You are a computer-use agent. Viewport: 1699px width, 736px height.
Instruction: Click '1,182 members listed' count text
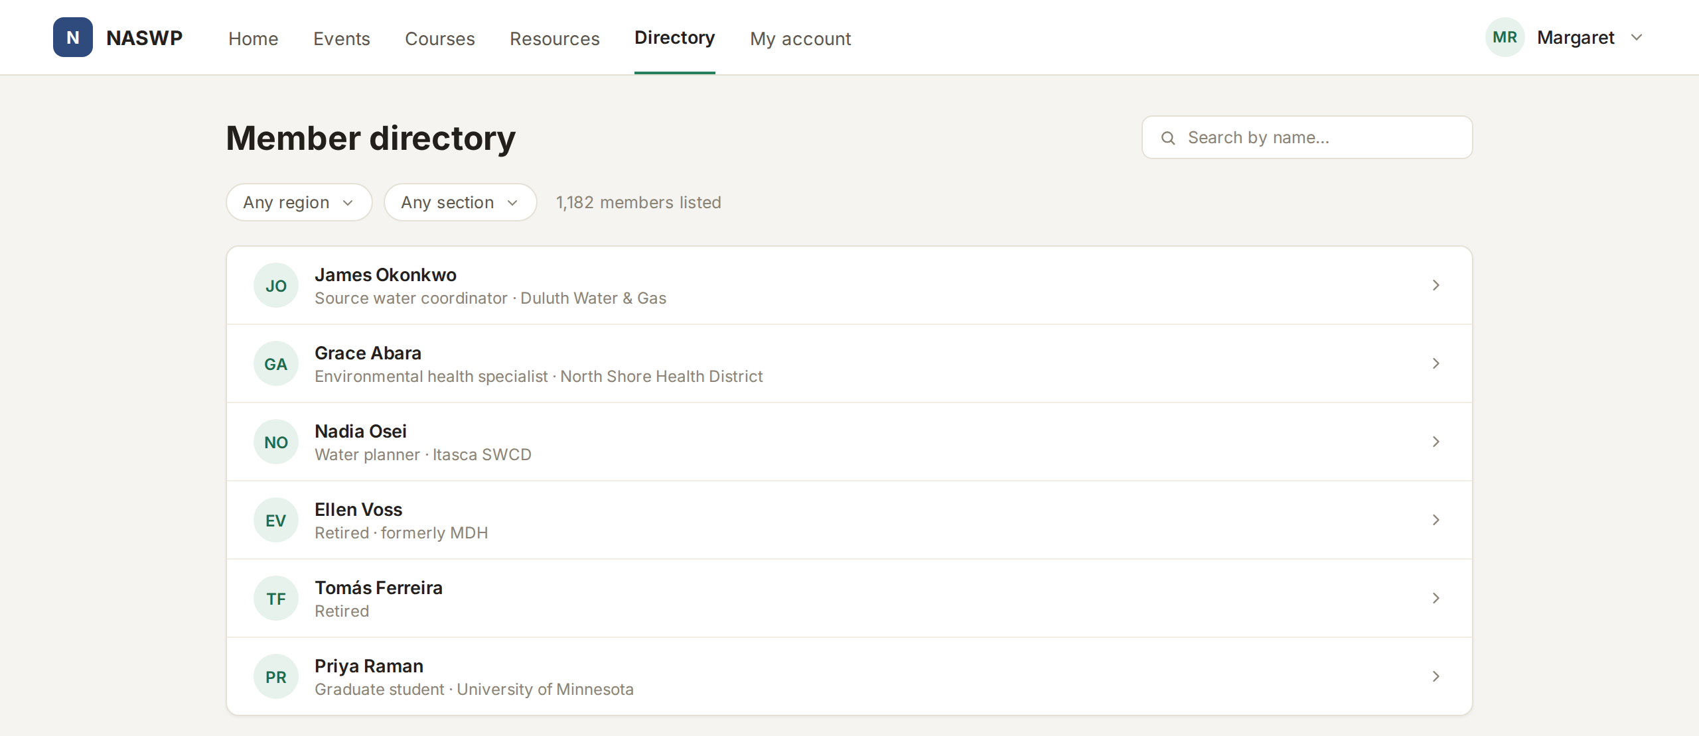pyautogui.click(x=638, y=202)
